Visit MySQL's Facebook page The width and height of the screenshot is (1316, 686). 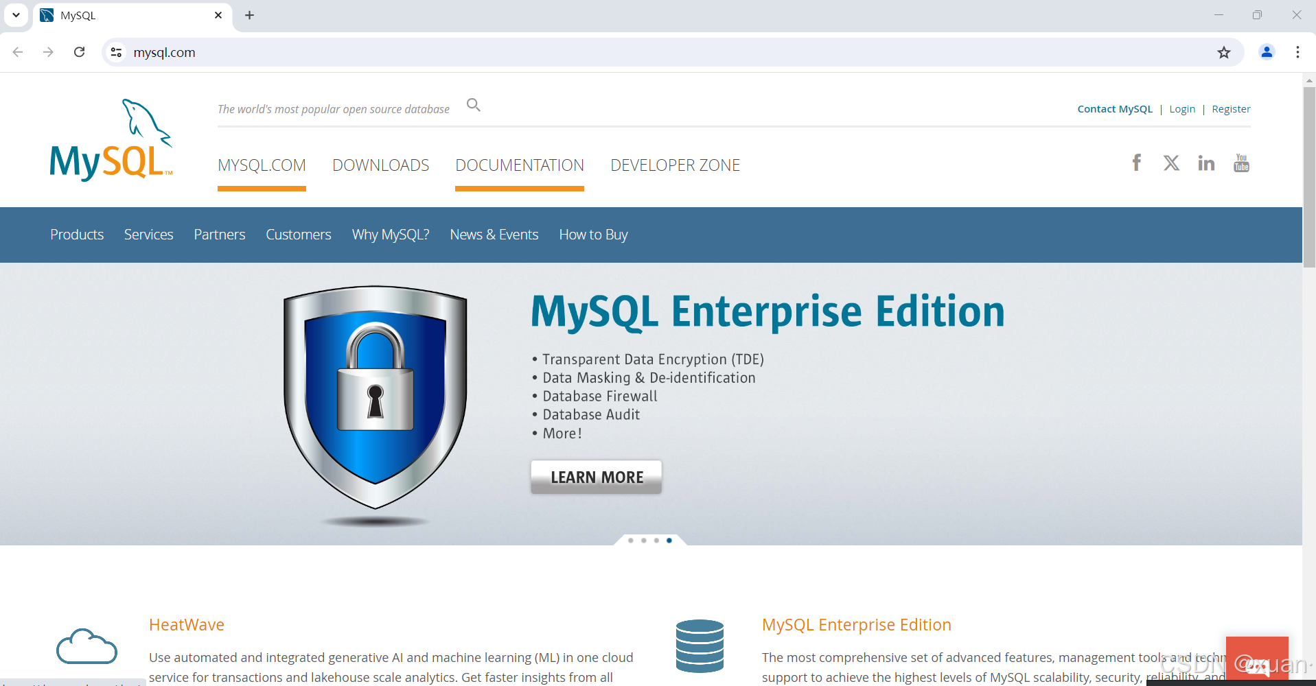point(1136,163)
